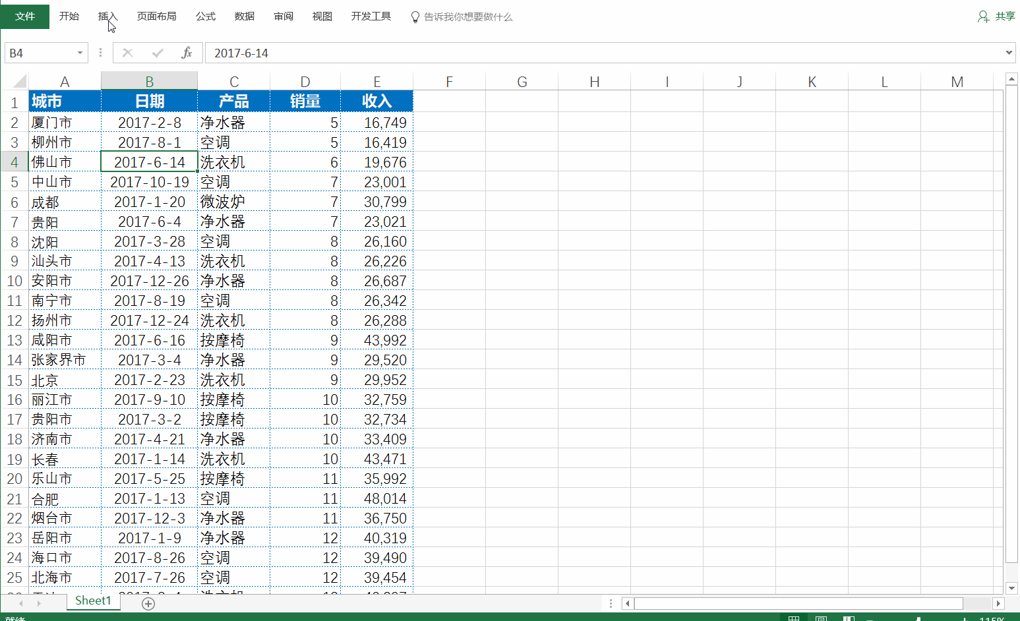Switch to the 视图 View tab
The height and width of the screenshot is (621, 1020).
tap(322, 16)
